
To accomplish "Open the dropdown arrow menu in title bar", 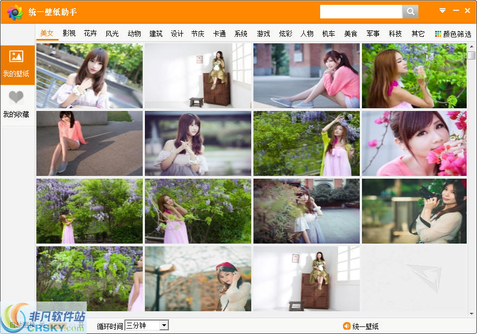I will pyautogui.click(x=442, y=10).
